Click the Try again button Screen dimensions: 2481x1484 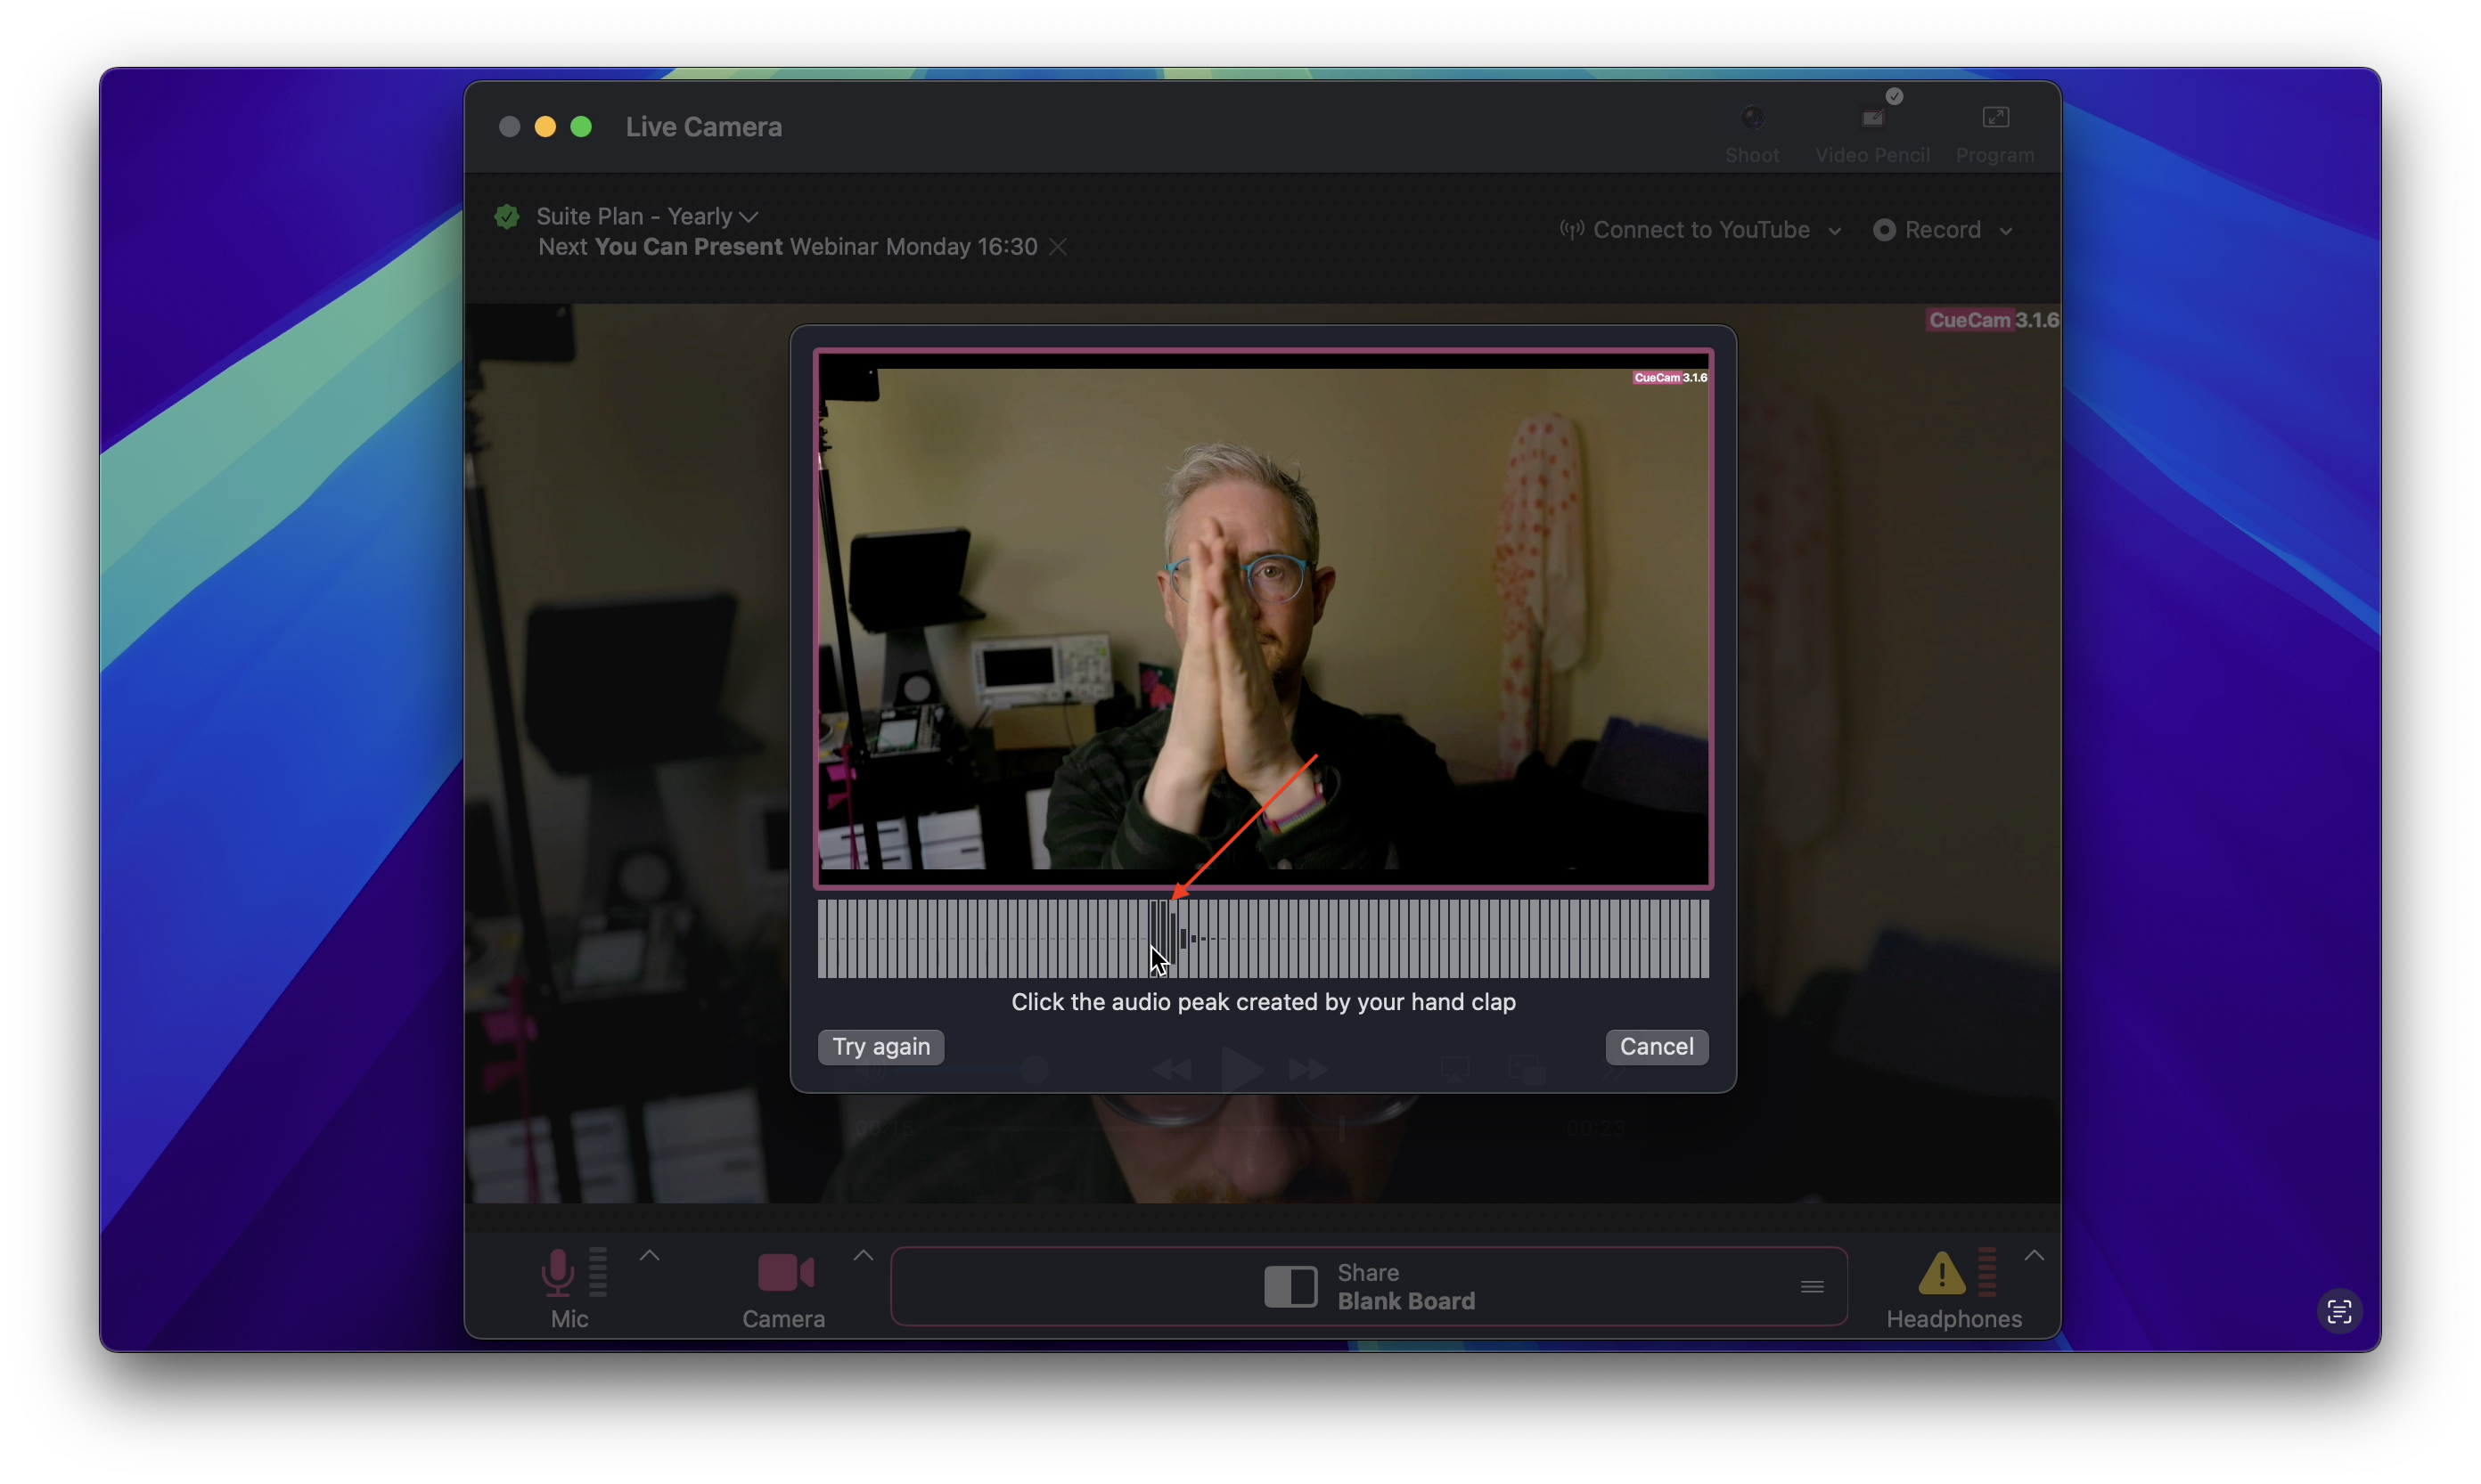click(880, 1046)
